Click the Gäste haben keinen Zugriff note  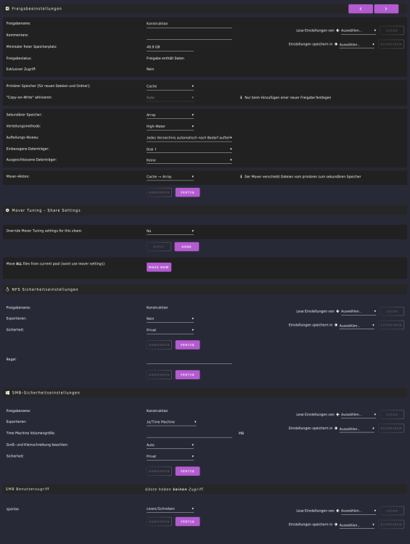coord(175,489)
